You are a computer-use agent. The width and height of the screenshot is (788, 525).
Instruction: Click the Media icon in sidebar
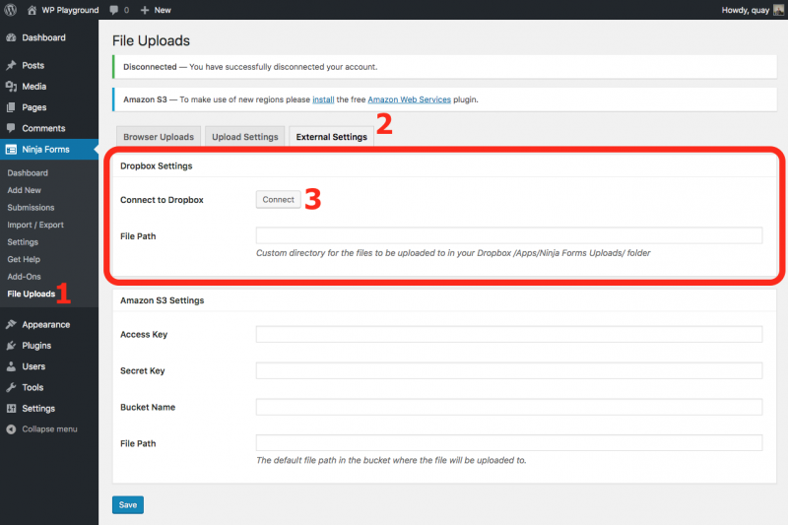point(11,87)
